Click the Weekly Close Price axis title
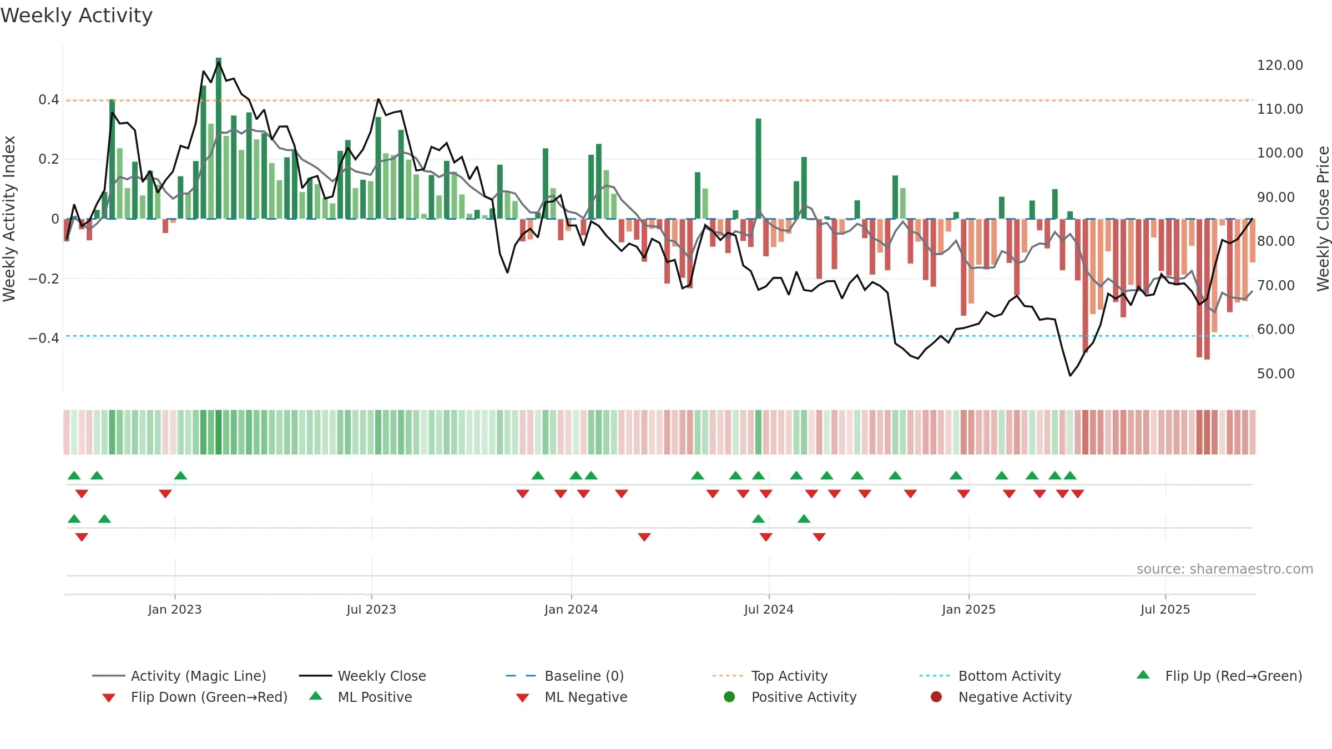The width and height of the screenshot is (1332, 749). click(1323, 219)
